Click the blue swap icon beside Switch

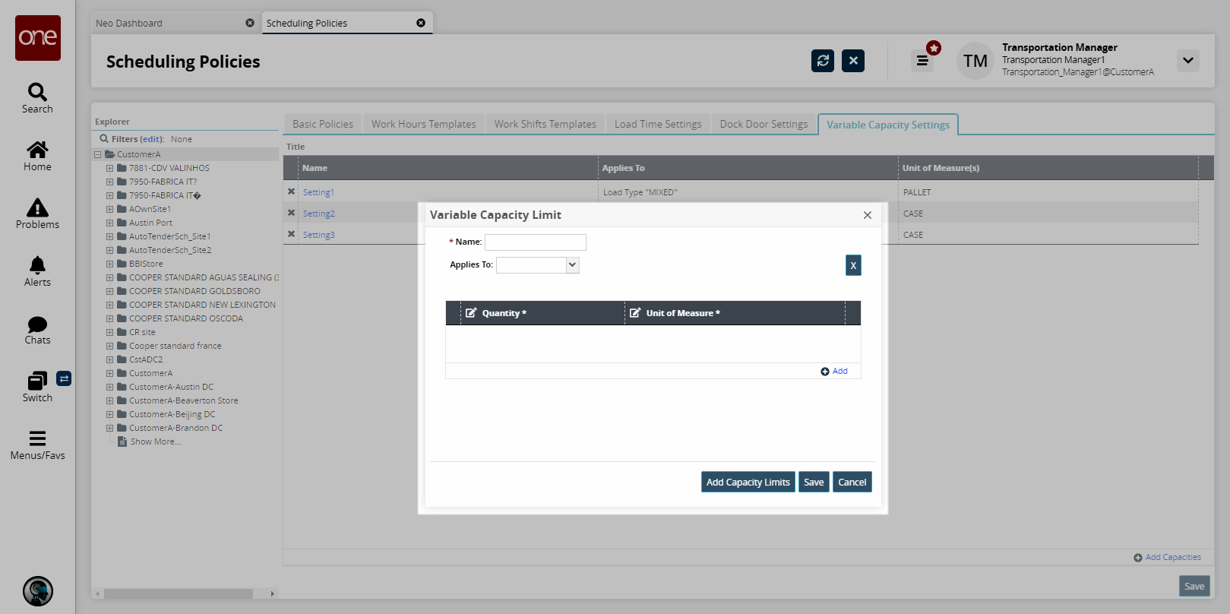coord(64,378)
